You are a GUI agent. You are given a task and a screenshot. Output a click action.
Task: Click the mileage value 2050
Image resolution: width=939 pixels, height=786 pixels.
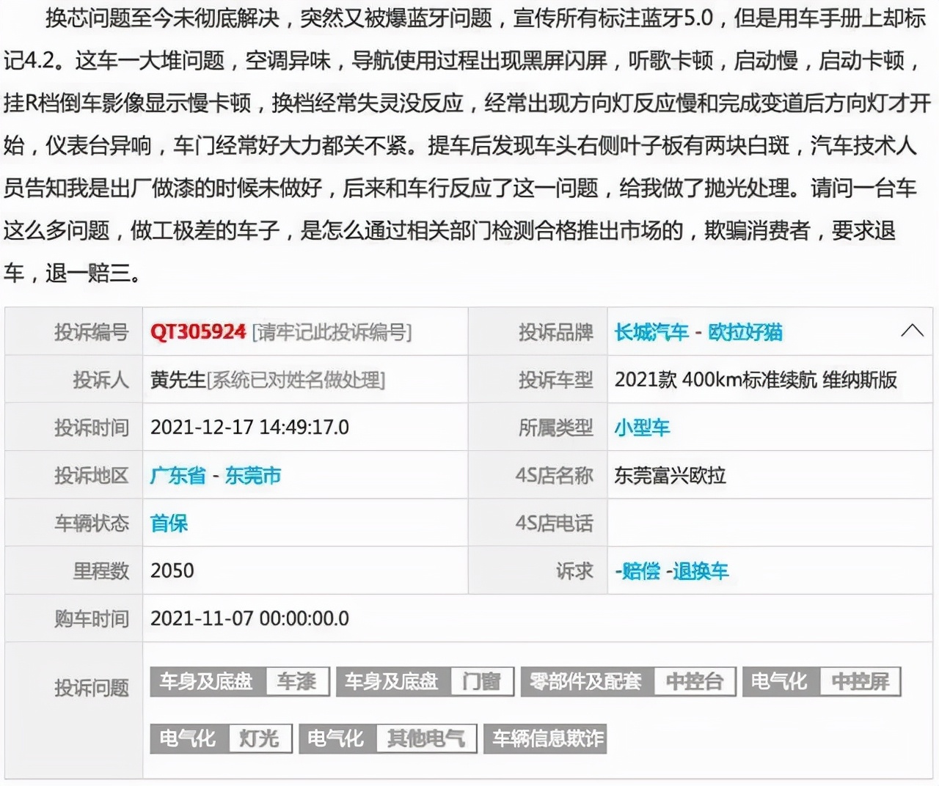pyautogui.click(x=172, y=570)
